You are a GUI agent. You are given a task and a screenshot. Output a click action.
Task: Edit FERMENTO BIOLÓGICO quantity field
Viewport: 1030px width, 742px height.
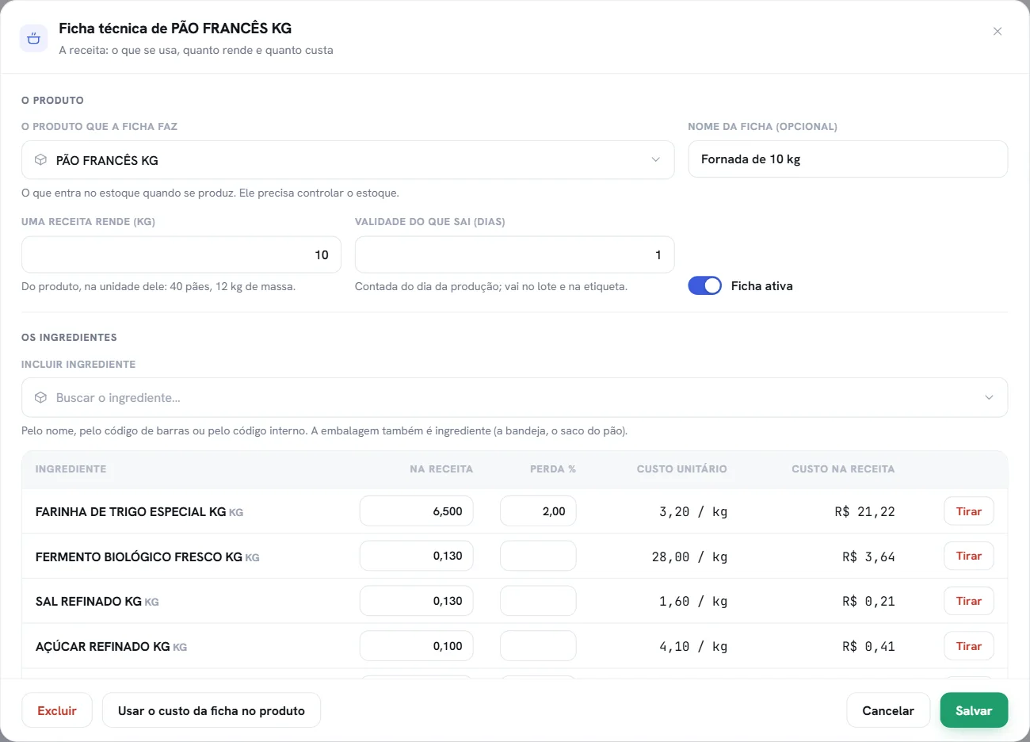pyautogui.click(x=417, y=556)
